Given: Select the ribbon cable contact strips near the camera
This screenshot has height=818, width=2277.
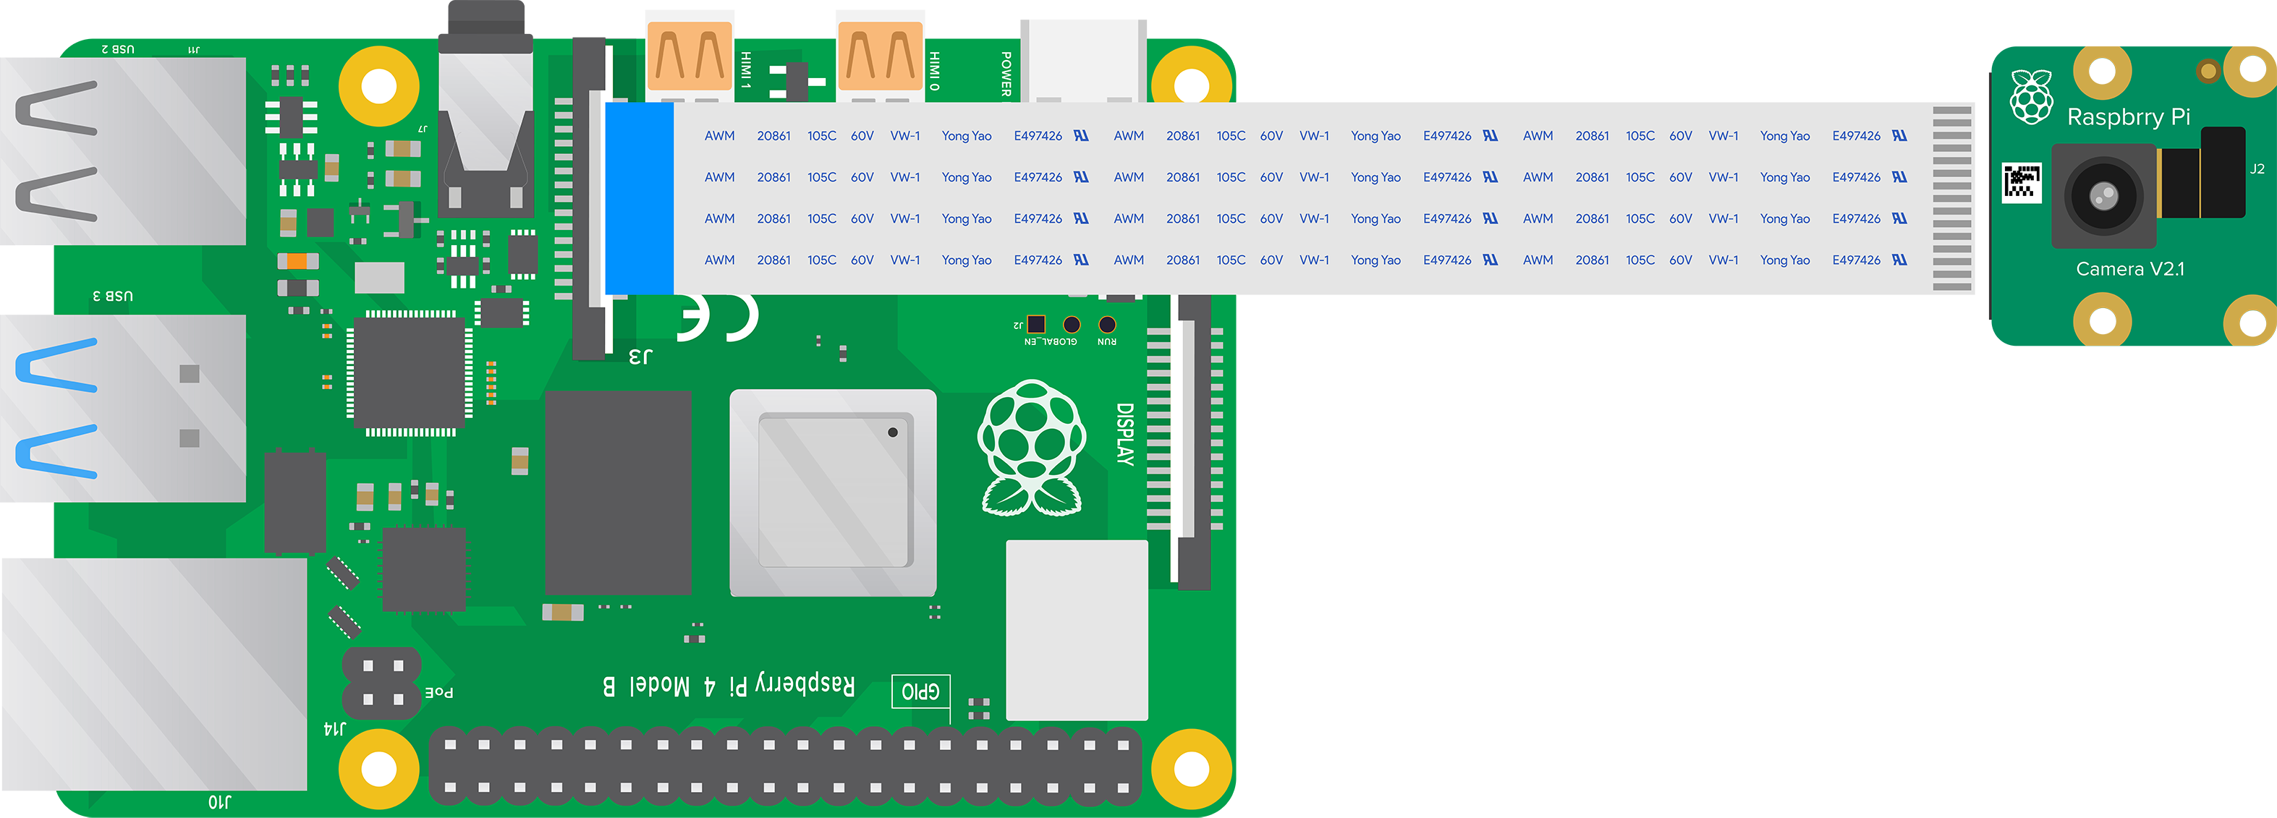Looking at the screenshot, I should 1951,199.
